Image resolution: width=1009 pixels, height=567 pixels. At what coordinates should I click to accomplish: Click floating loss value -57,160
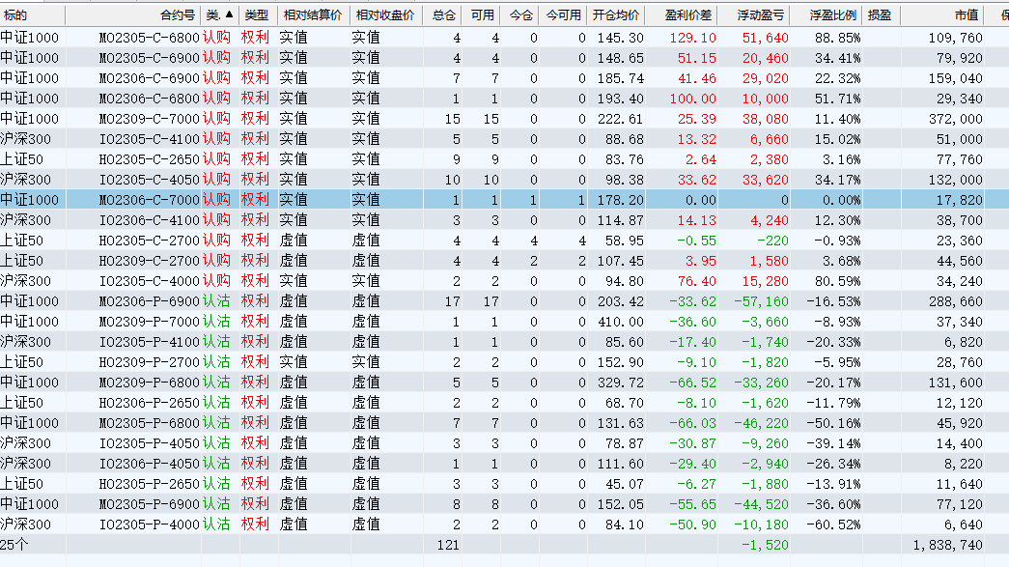[x=761, y=301]
